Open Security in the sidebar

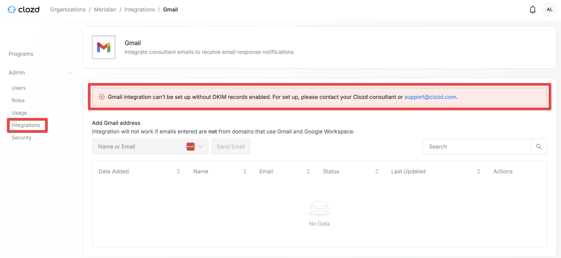point(21,138)
